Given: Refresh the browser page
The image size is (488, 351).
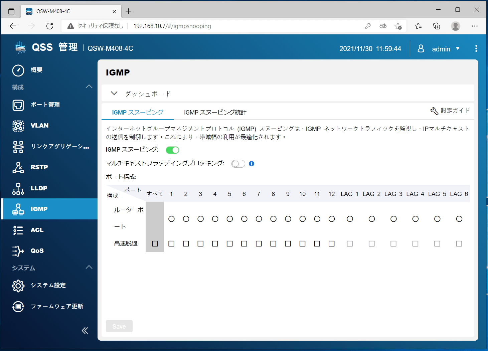Looking at the screenshot, I should (50, 26).
